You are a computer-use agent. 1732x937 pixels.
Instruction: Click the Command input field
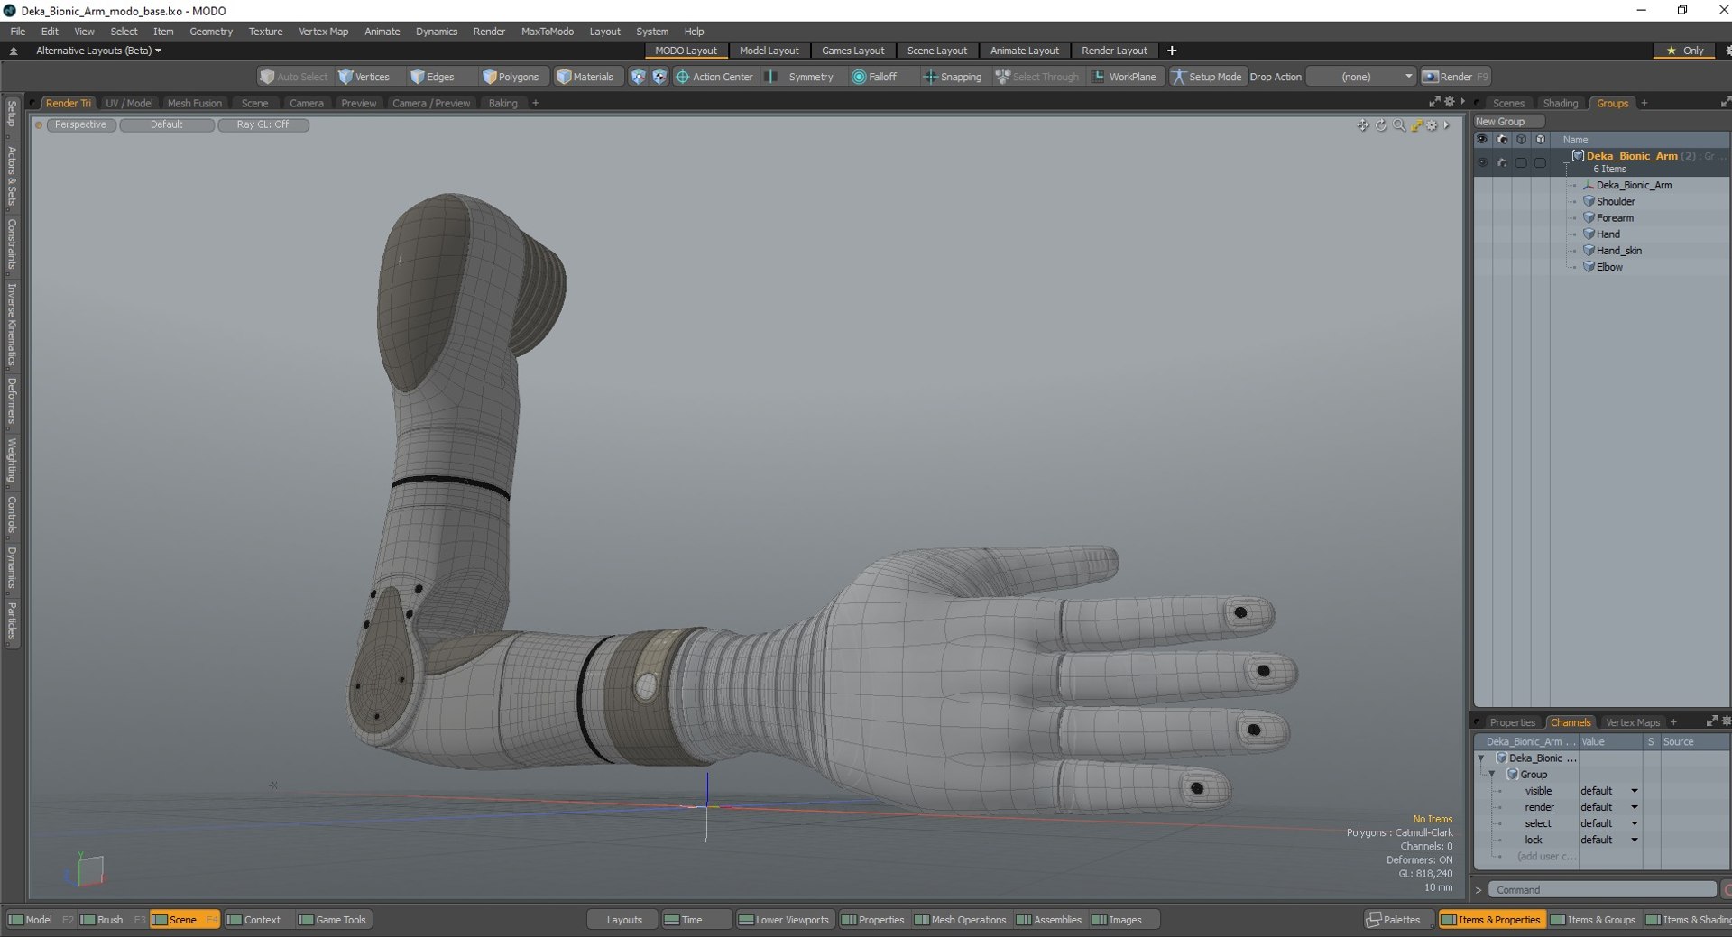1601,889
